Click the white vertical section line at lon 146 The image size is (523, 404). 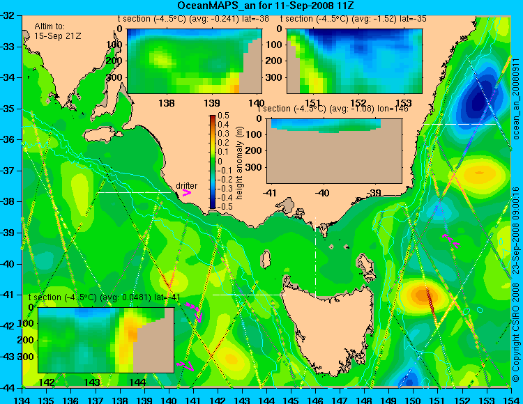coord(315,257)
